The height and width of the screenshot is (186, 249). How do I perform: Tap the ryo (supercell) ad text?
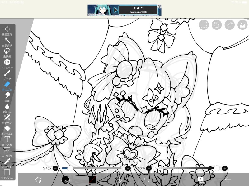pos(138,12)
